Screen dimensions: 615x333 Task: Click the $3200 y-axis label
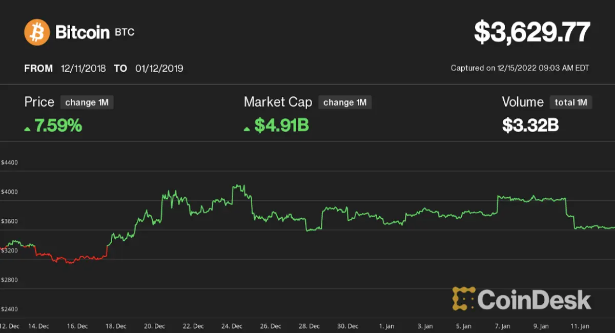pos(9,251)
